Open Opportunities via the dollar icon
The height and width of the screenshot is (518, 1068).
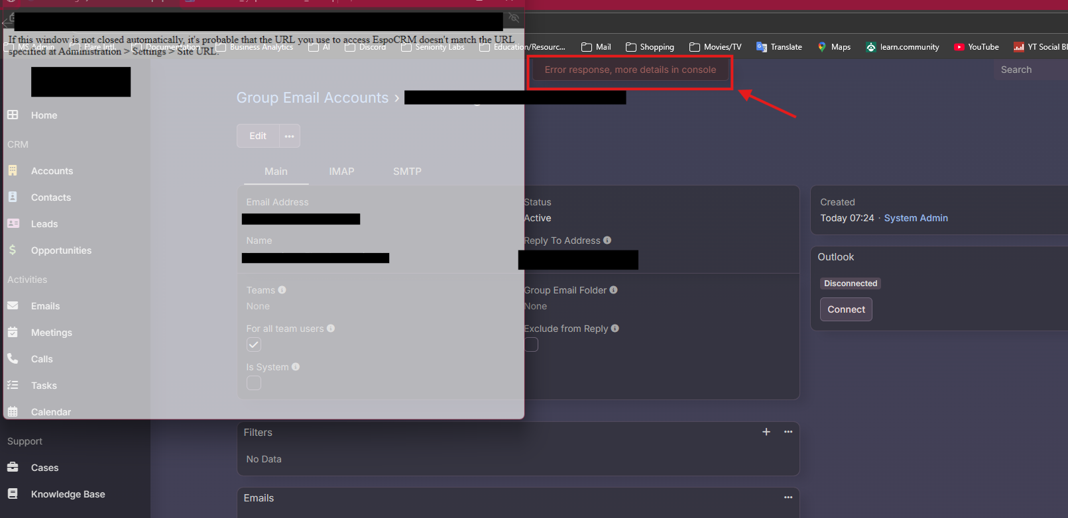(x=13, y=250)
